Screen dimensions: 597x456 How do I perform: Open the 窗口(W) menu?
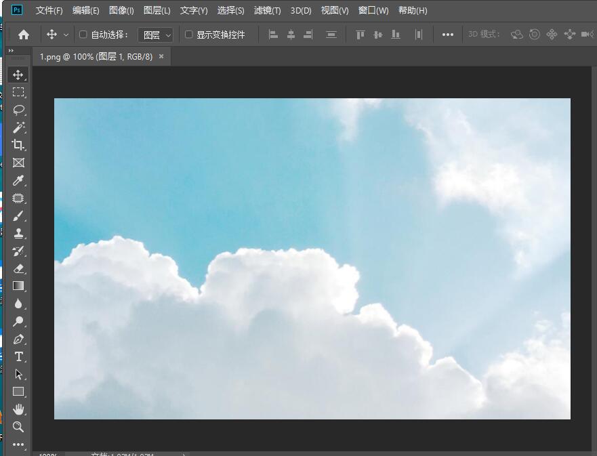[373, 11]
